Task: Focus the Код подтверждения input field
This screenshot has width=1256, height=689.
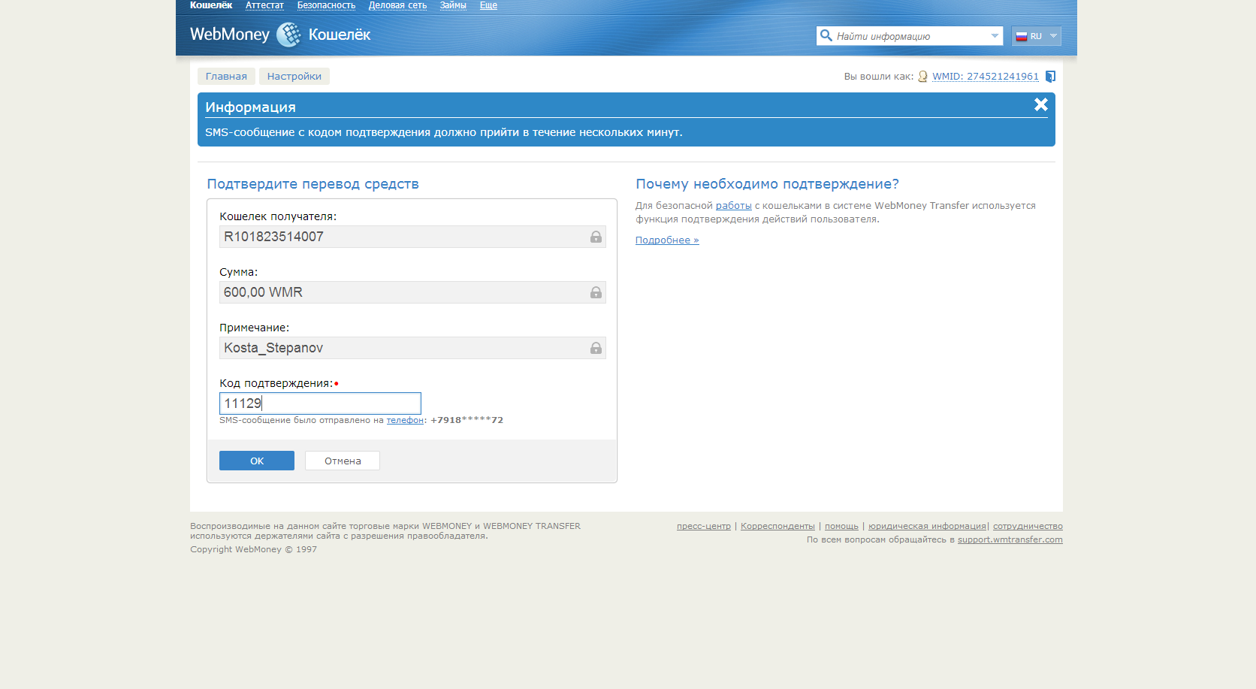Action: [x=320, y=403]
